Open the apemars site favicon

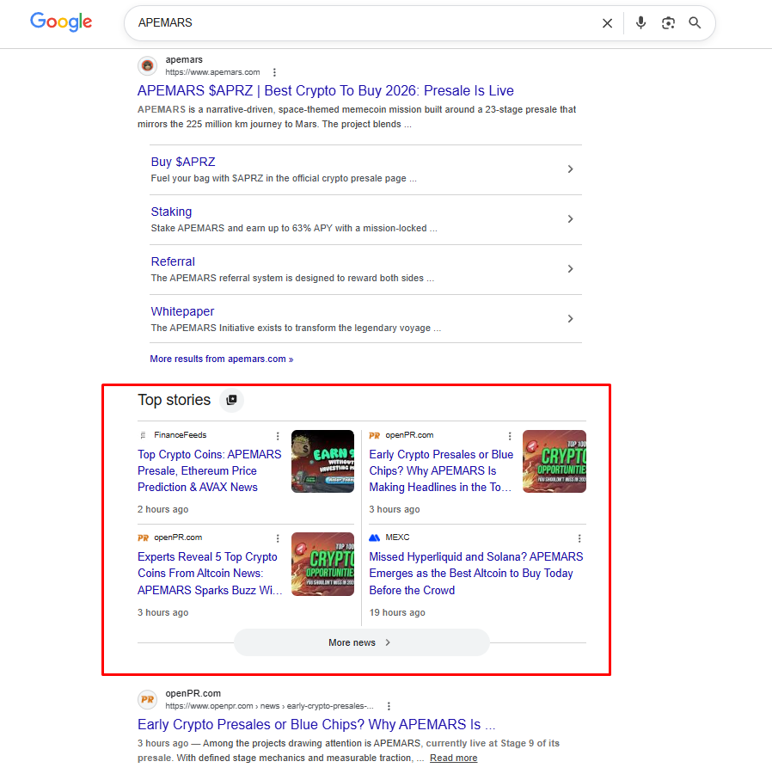pos(147,65)
